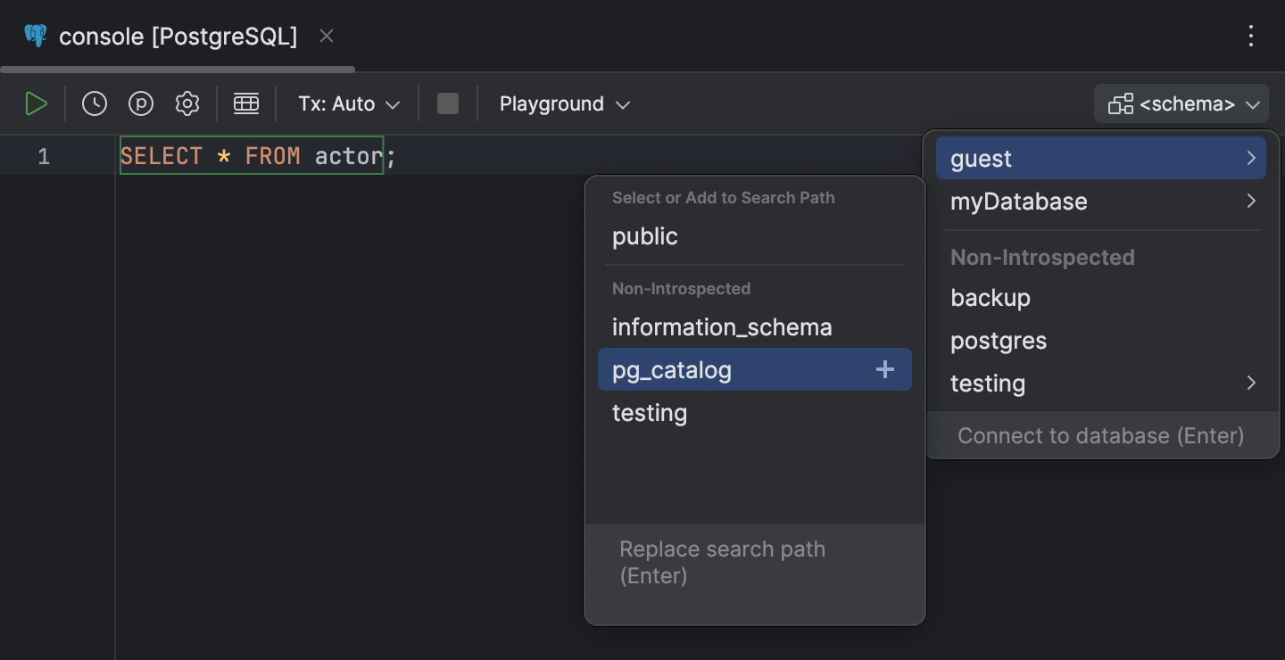The width and height of the screenshot is (1285, 660).
Task: Open the Playground resolve mode dropdown
Action: click(x=564, y=104)
